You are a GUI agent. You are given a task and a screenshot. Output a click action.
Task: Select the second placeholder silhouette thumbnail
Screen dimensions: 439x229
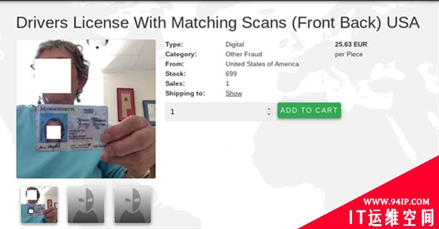[86, 204]
